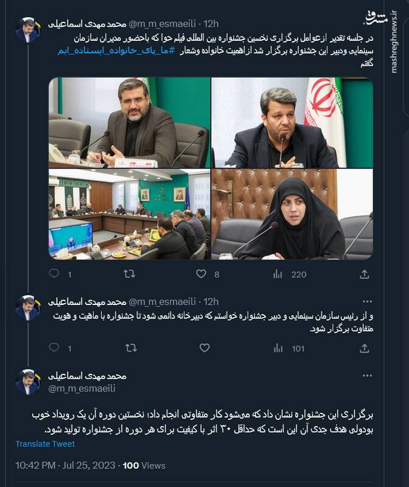The image size is (409, 487).
Task: Open top-left photo of bearded man speaking
Action: [130, 123]
